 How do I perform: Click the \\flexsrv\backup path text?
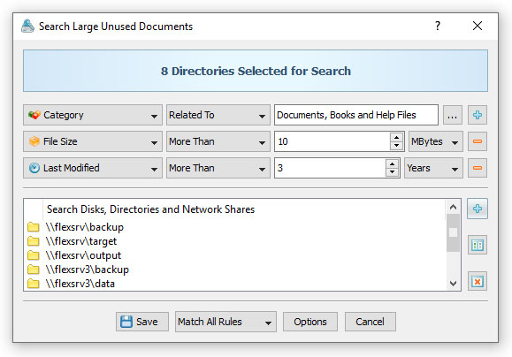[85, 227]
